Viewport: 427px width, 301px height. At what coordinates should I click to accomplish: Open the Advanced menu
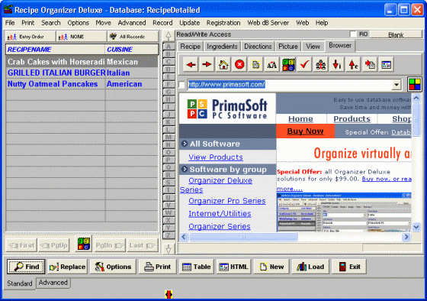pyautogui.click(x=132, y=23)
